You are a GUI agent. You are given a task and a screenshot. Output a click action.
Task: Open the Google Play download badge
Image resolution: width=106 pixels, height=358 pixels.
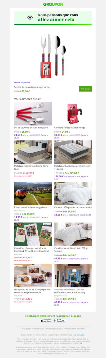pyautogui.click(x=59, y=320)
